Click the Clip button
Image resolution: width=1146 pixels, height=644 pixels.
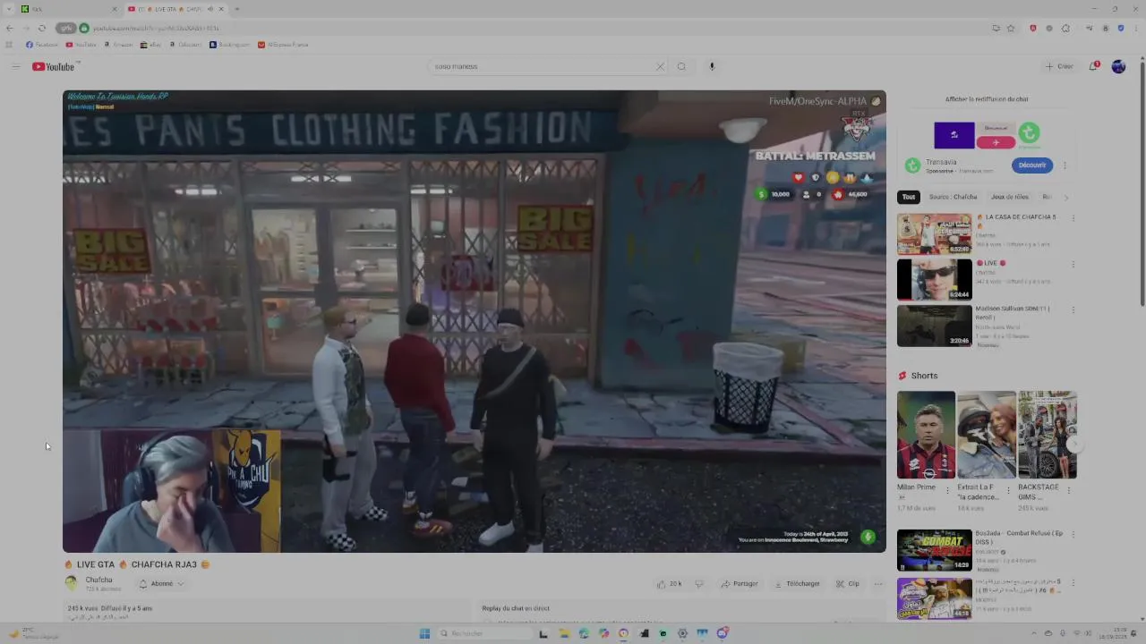[x=848, y=584]
